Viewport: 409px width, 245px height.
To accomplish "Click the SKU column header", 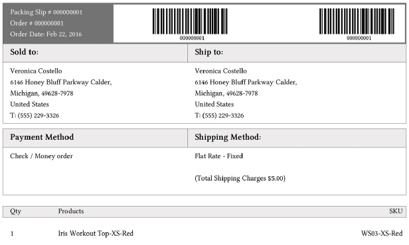I will (x=396, y=211).
